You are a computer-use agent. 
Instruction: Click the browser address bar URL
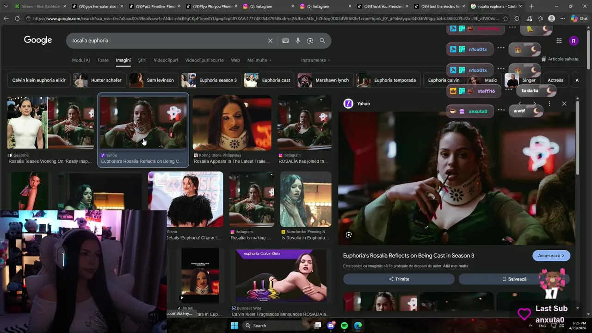point(265,18)
